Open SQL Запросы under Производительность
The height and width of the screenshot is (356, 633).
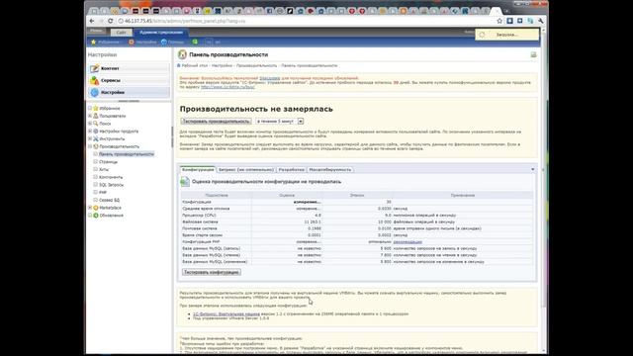[x=112, y=185]
